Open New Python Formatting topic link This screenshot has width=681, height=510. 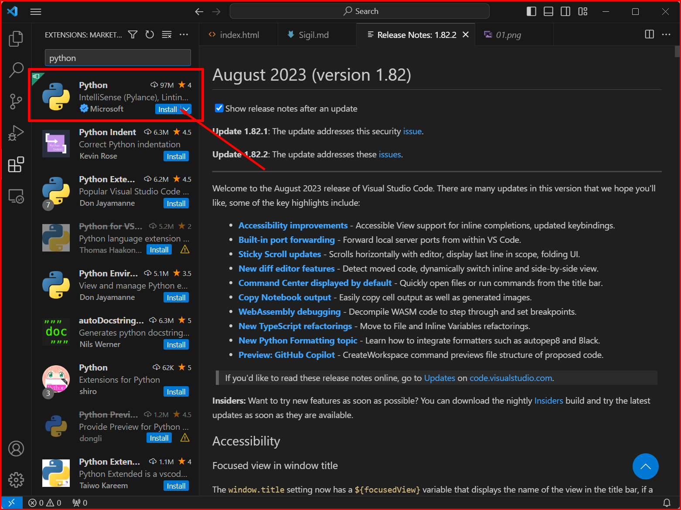click(298, 340)
